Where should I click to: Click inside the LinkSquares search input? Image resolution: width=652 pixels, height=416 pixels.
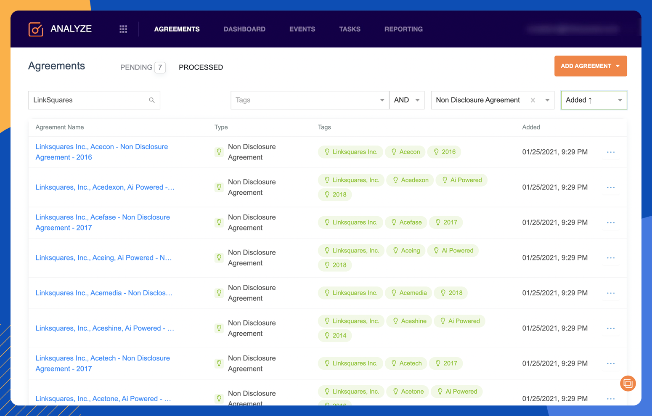point(84,100)
